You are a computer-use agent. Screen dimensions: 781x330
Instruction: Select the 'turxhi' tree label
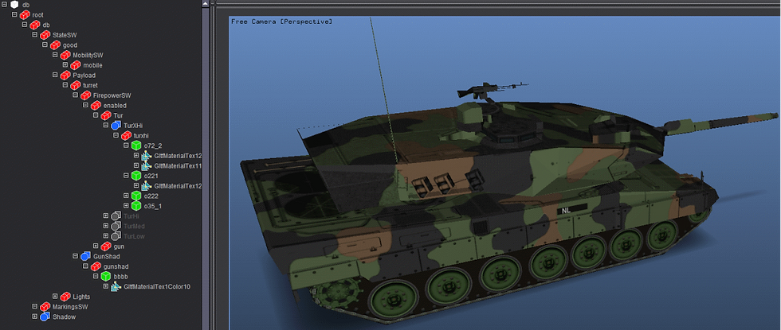(142, 135)
